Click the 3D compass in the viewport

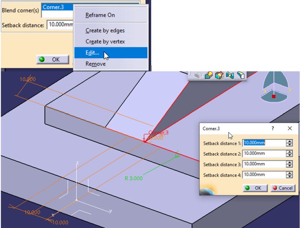click(x=275, y=88)
